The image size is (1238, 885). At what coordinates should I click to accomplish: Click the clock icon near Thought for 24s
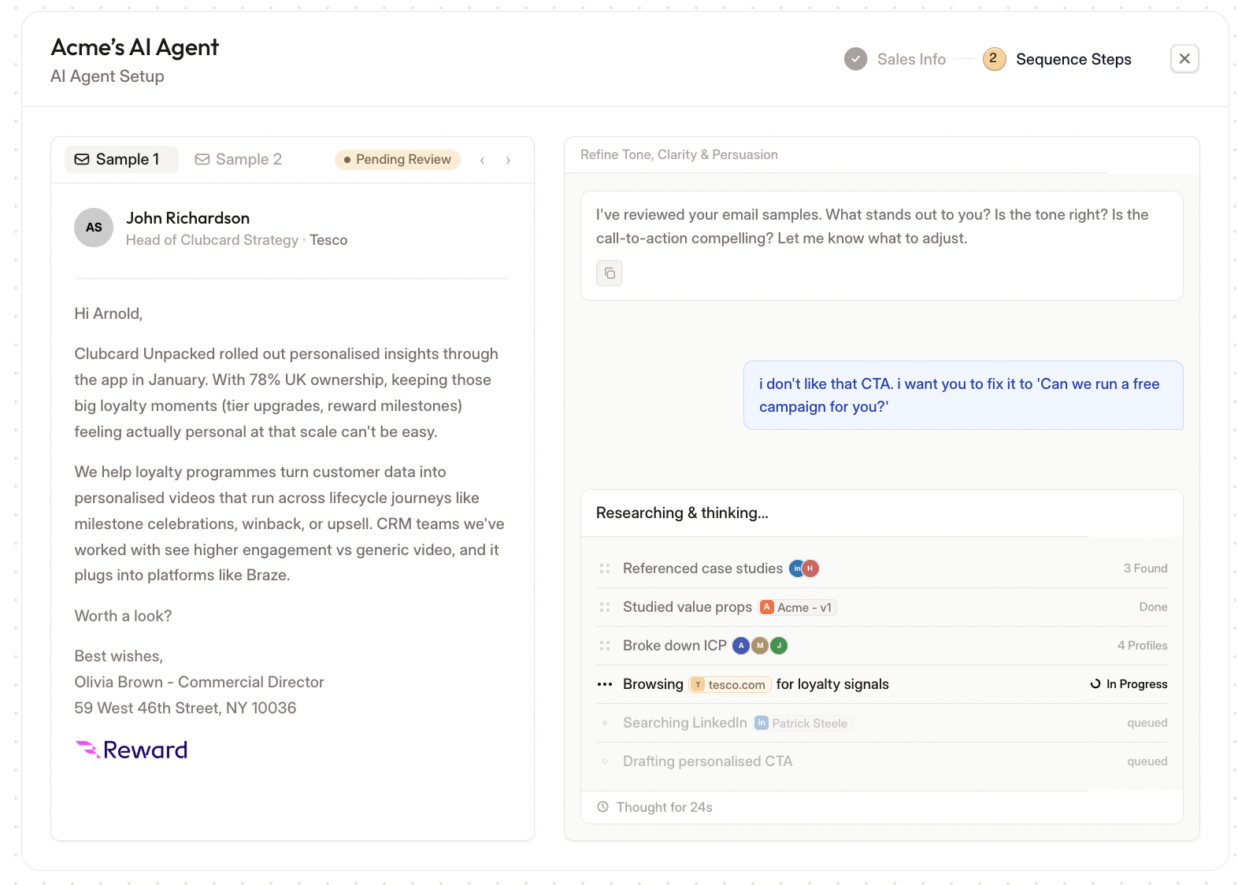pyautogui.click(x=603, y=807)
